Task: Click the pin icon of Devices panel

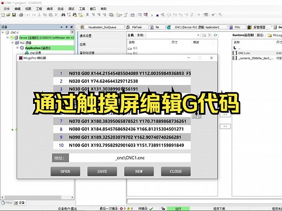Action: (66, 27)
